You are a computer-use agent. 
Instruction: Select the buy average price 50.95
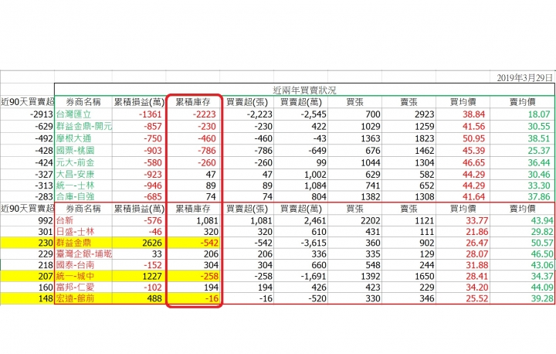point(473,138)
